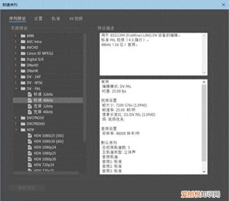Expand the ARRI preset folder
The image size is (229, 201).
point(16,36)
